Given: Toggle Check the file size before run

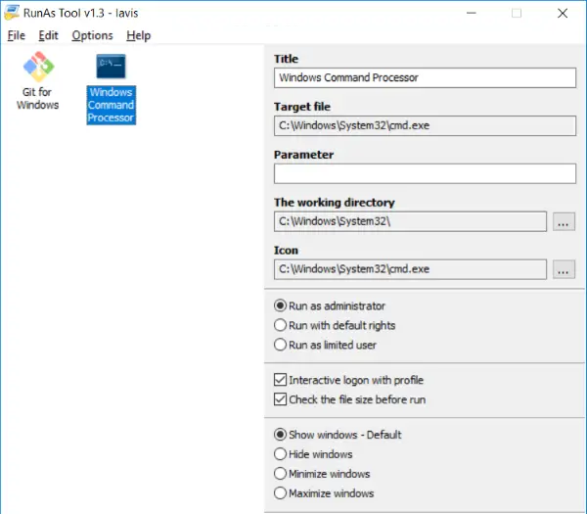Looking at the screenshot, I should tap(349, 399).
